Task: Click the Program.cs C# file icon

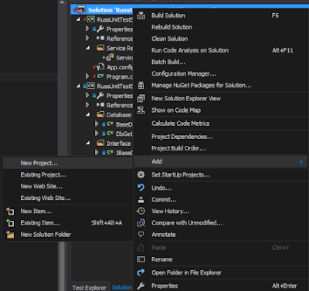Action: [100, 76]
